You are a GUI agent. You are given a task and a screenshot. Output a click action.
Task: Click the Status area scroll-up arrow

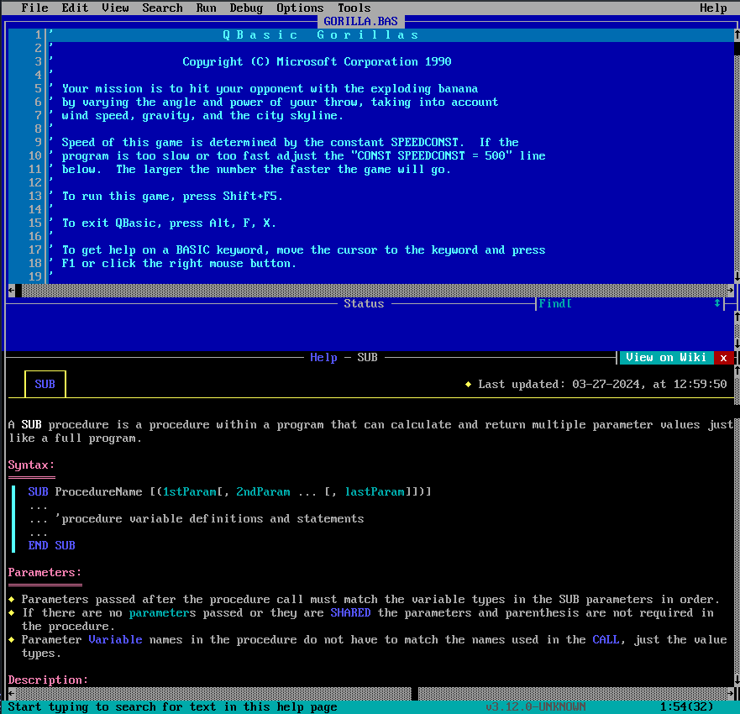click(x=737, y=318)
